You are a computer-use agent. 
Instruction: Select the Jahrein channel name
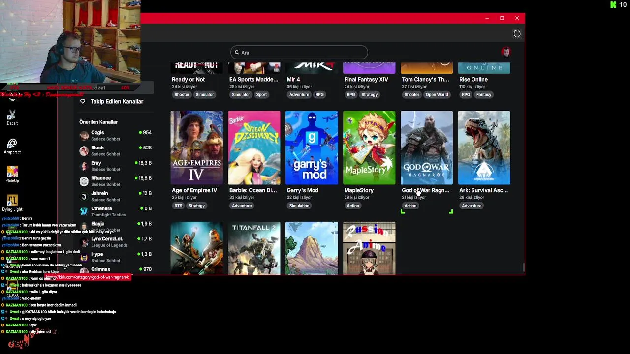99,193
